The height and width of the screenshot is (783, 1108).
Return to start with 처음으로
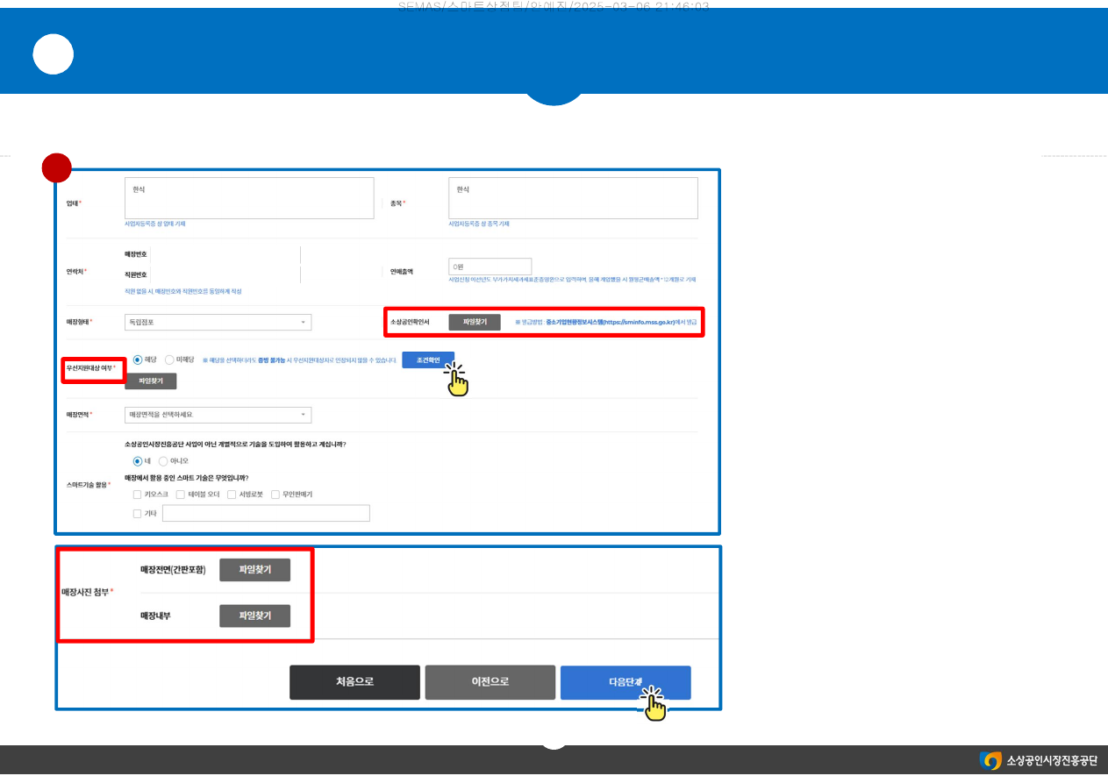354,682
